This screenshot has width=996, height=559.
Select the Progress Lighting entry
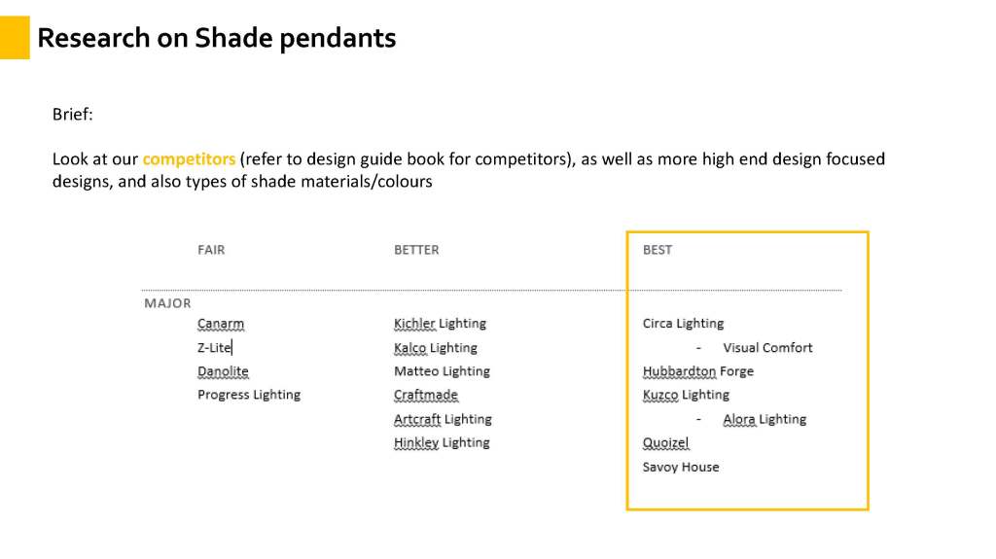(249, 395)
